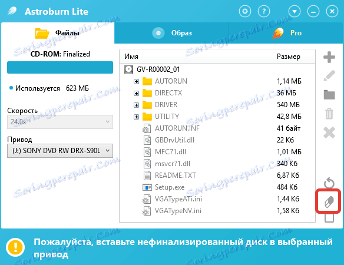Screen dimensions: 344x265
Task: Click the DIRECTX folder icon
Action: click(x=147, y=93)
